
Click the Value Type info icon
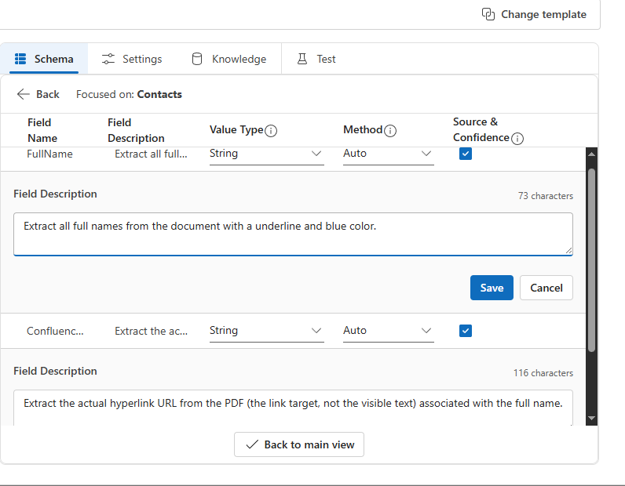[x=271, y=131]
